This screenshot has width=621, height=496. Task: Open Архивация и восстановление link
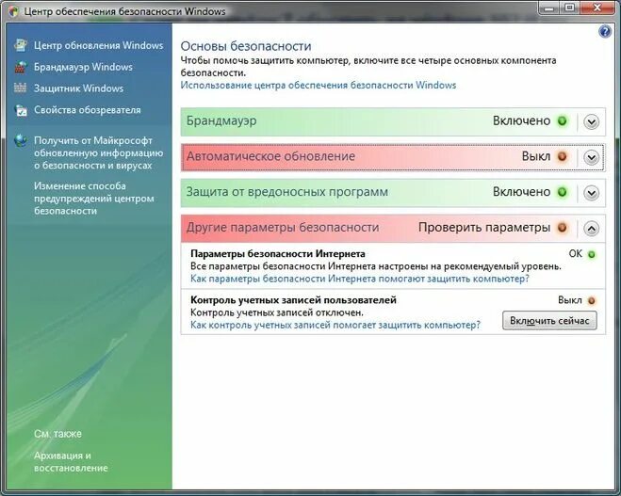tap(71, 461)
